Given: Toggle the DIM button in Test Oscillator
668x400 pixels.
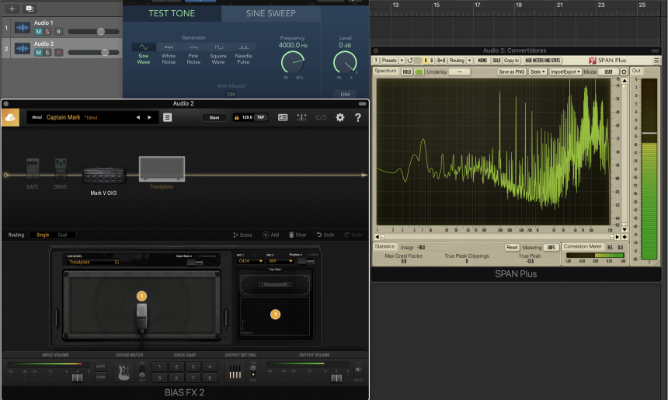Looking at the screenshot, I should 345,94.
